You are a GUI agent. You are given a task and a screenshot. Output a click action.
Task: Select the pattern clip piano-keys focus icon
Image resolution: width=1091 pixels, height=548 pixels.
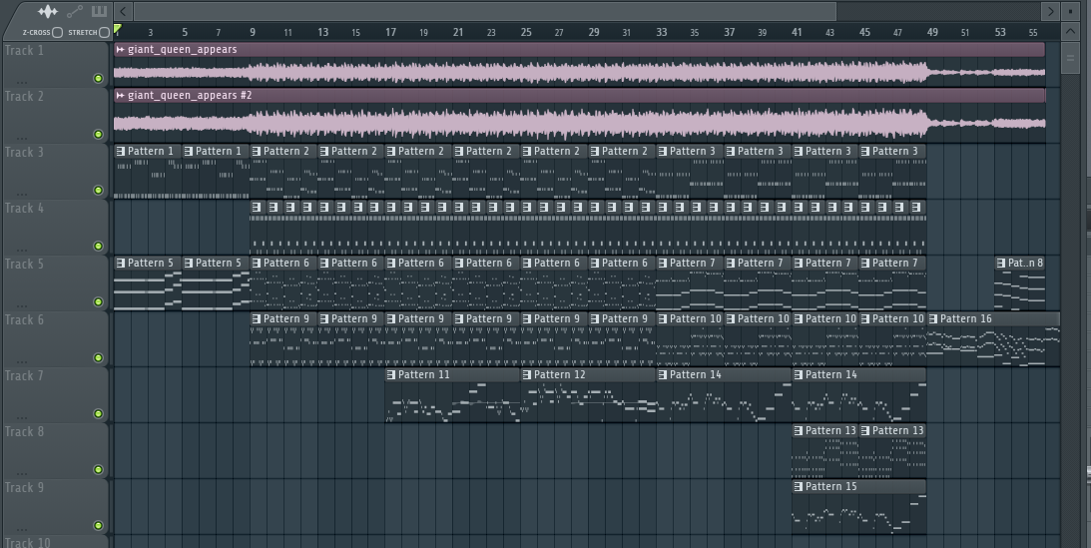[99, 12]
